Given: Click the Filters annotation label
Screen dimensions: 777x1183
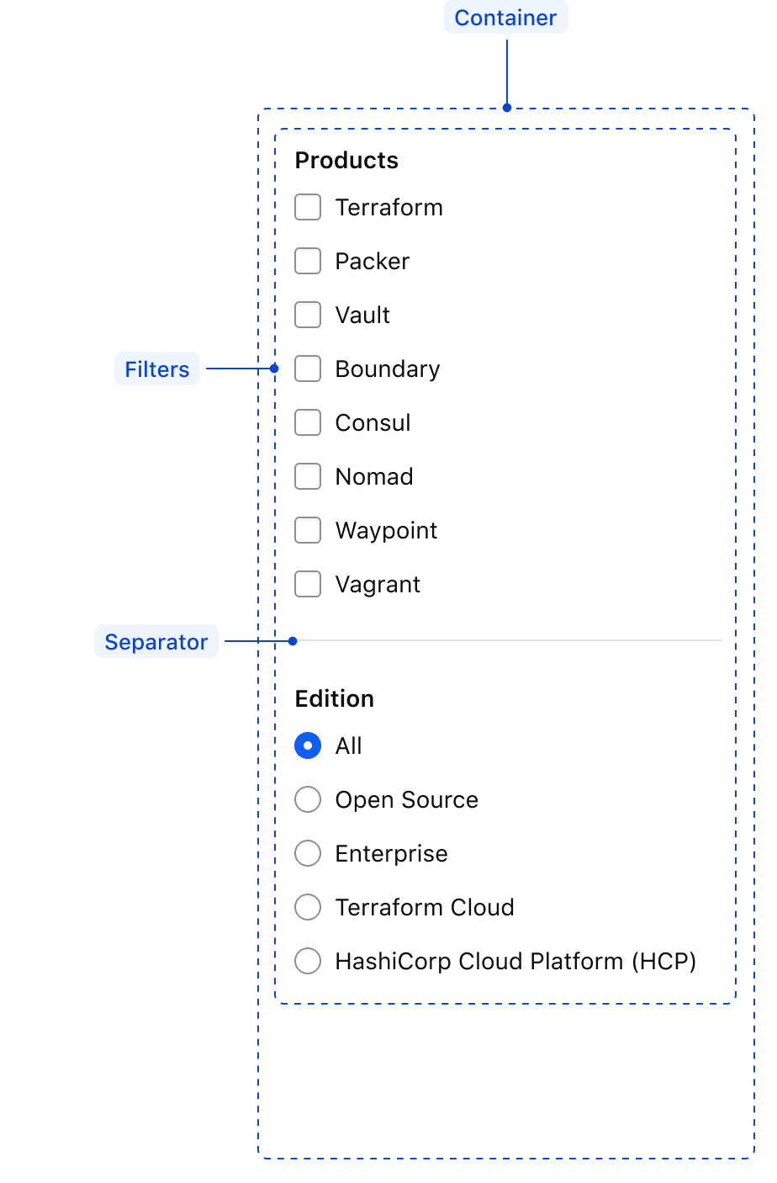Looking at the screenshot, I should (x=156, y=369).
